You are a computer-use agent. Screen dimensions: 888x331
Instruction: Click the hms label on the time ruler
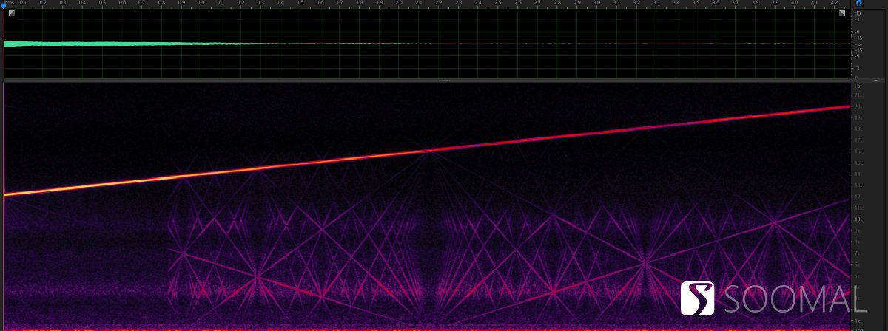click(10, 4)
